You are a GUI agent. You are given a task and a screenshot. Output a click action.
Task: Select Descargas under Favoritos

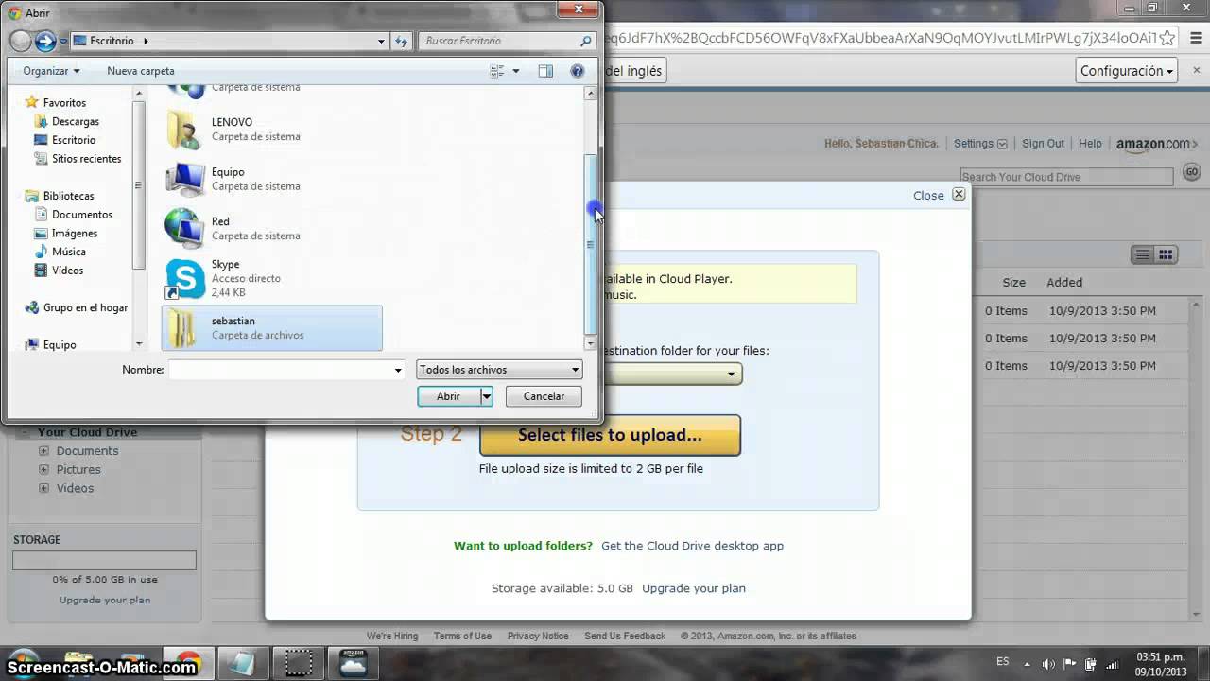(76, 121)
